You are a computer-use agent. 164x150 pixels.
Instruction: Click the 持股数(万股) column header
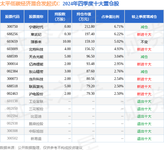(x=60, y=16)
